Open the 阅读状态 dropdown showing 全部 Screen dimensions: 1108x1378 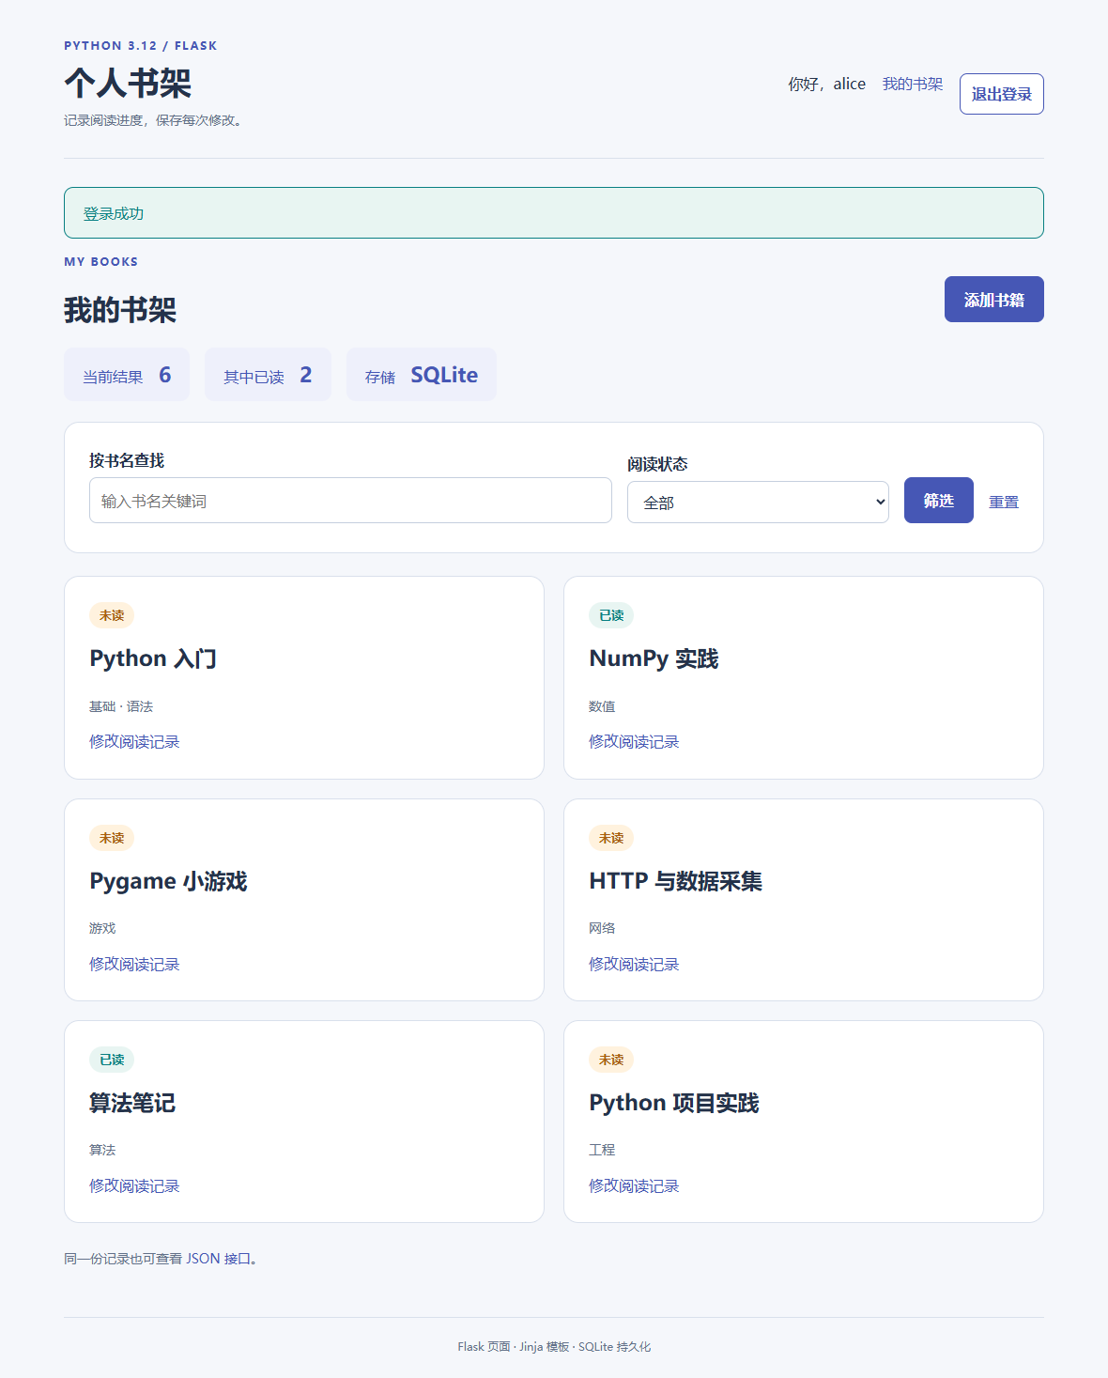point(758,503)
